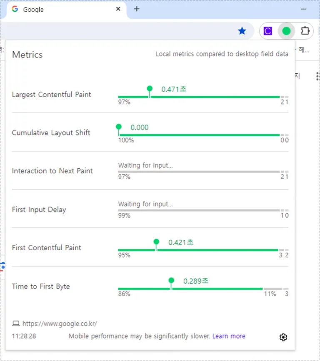Click the First Contentful Paint marker dot

(156, 241)
